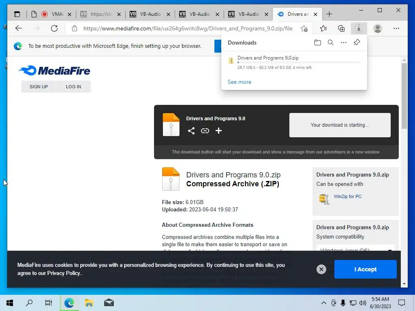Image resolution: width=415 pixels, height=311 pixels.
Task: Click the address bar URL
Action: (188, 28)
